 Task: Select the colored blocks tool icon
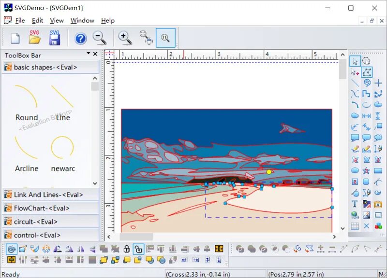(x=378, y=226)
